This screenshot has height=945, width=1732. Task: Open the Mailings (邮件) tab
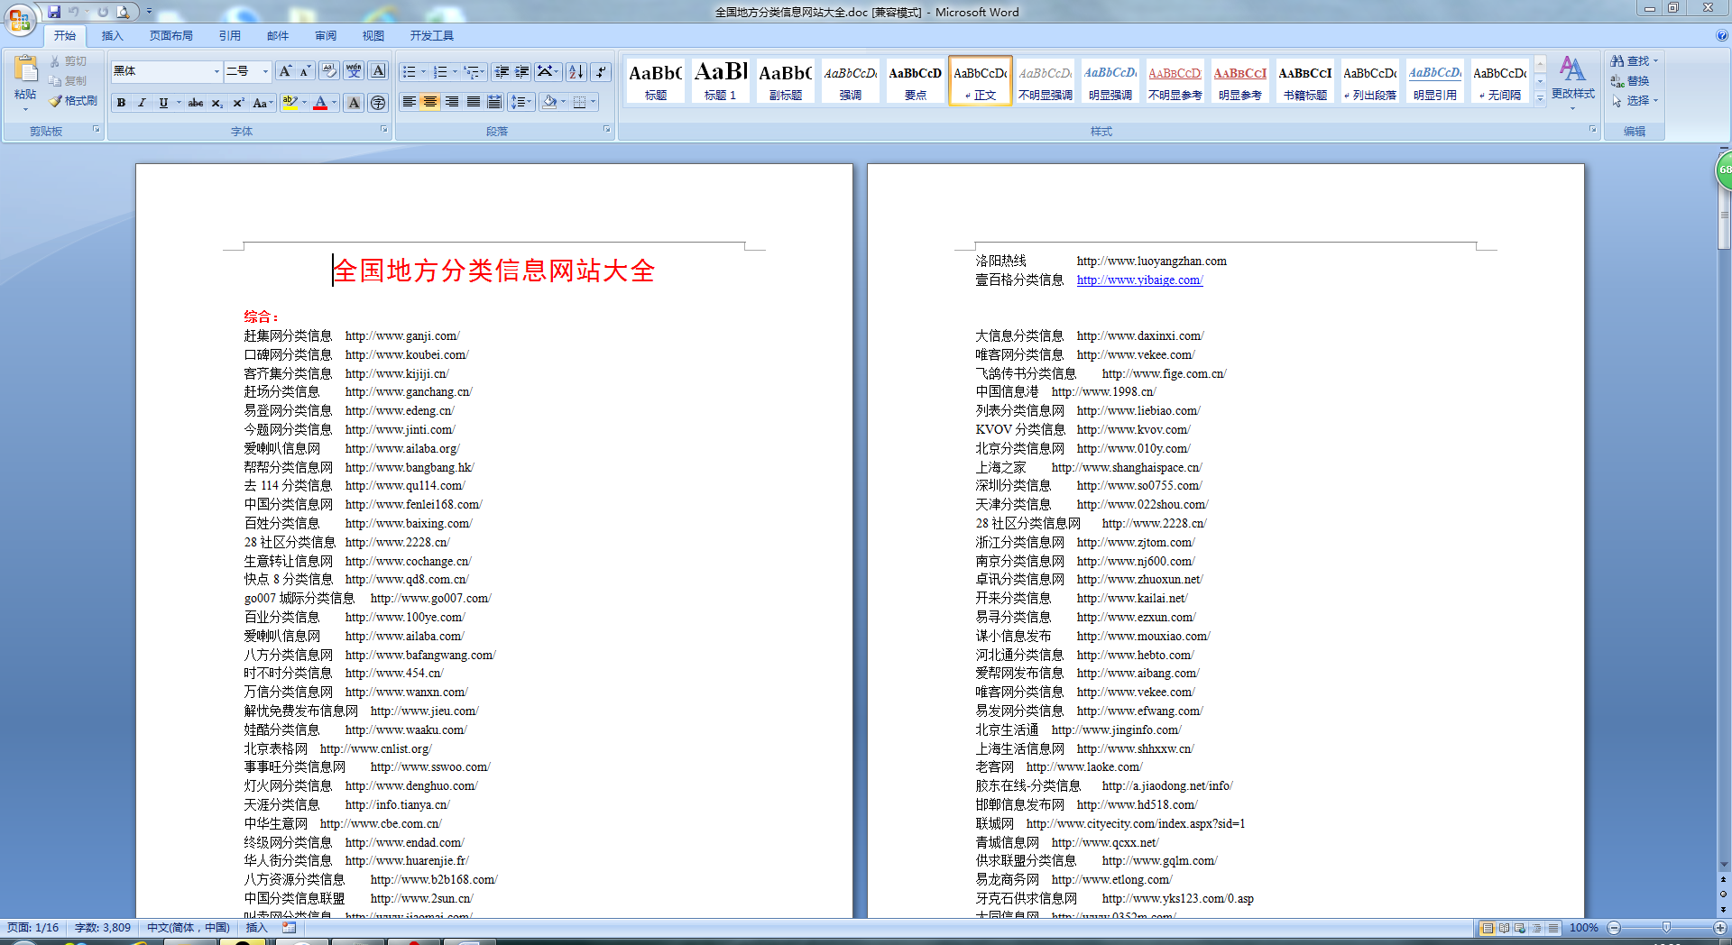click(278, 36)
